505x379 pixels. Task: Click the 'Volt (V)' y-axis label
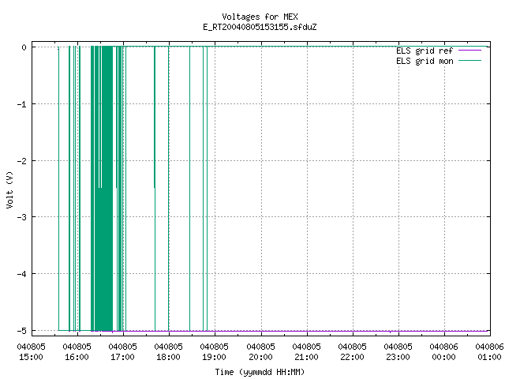pyautogui.click(x=9, y=189)
